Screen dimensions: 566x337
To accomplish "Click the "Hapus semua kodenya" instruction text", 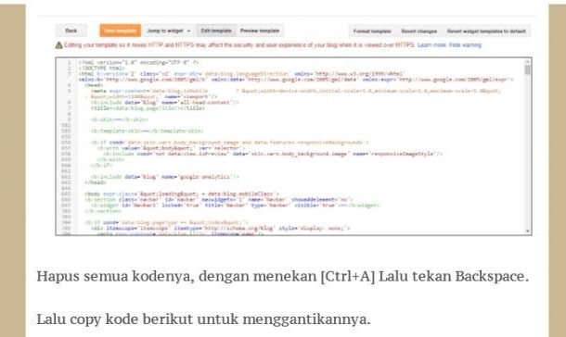I will [x=283, y=276].
